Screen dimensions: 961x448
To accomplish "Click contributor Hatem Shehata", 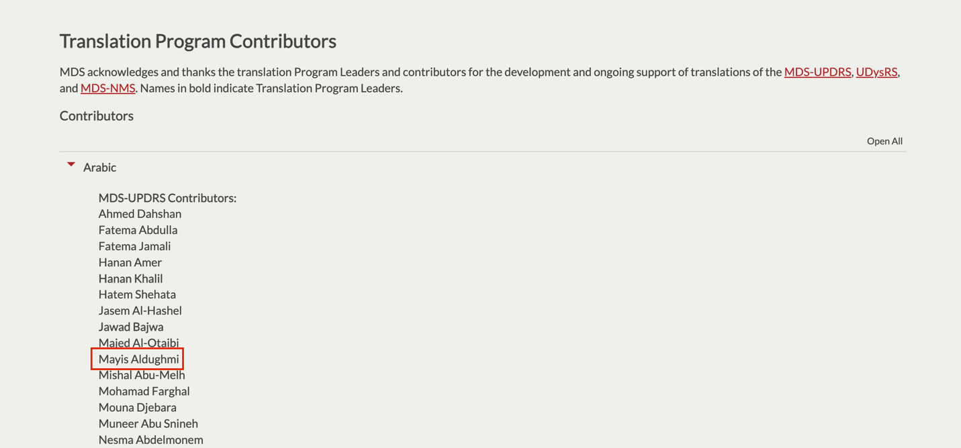I will click(x=137, y=294).
